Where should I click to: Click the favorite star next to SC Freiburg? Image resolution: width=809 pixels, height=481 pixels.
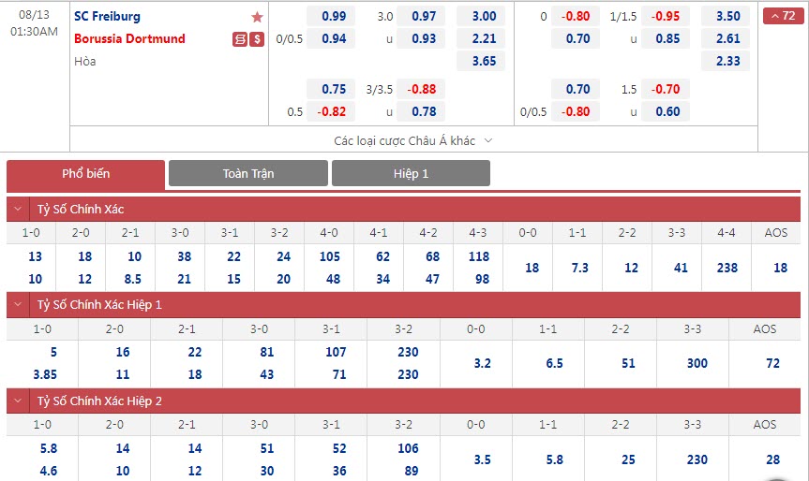tap(257, 17)
